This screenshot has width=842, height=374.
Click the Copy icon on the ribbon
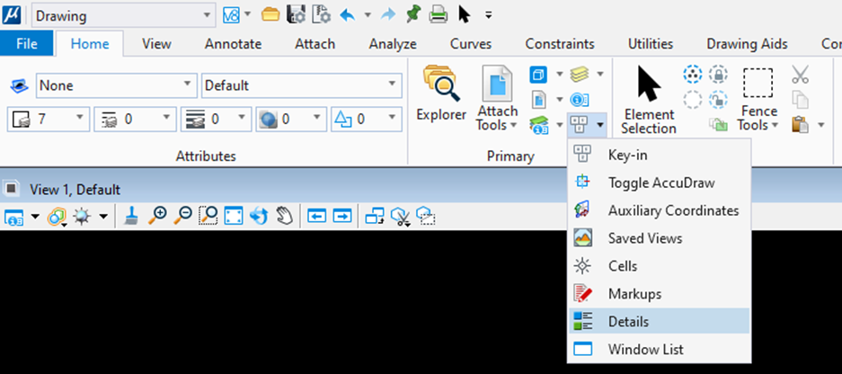pyautogui.click(x=800, y=100)
